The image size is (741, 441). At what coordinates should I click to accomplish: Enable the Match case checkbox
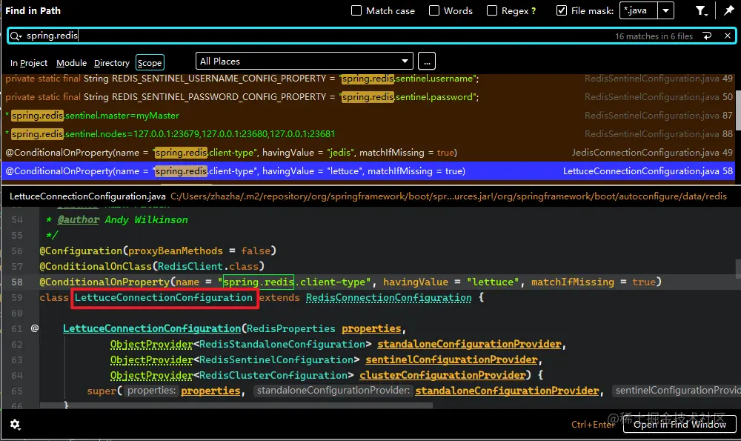(x=356, y=10)
